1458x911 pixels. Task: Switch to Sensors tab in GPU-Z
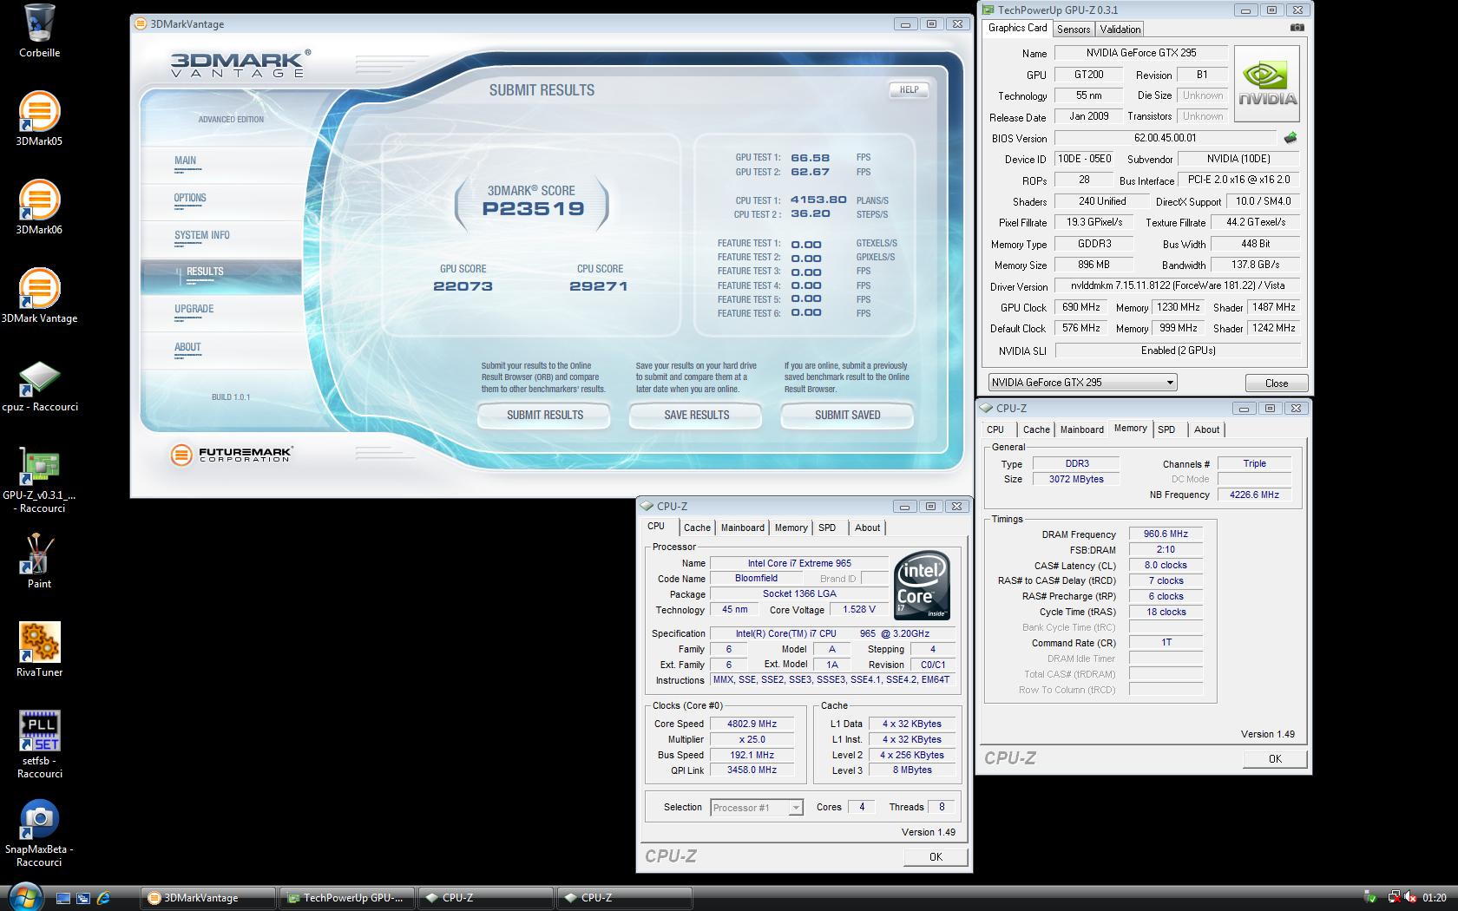click(x=1073, y=29)
